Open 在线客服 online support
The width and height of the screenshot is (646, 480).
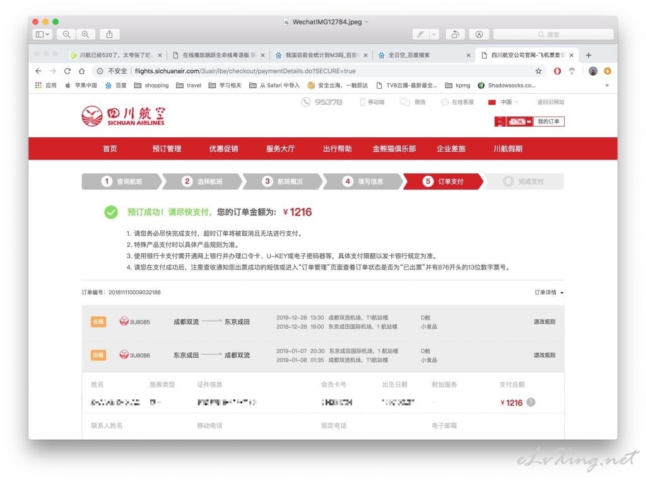pos(457,102)
